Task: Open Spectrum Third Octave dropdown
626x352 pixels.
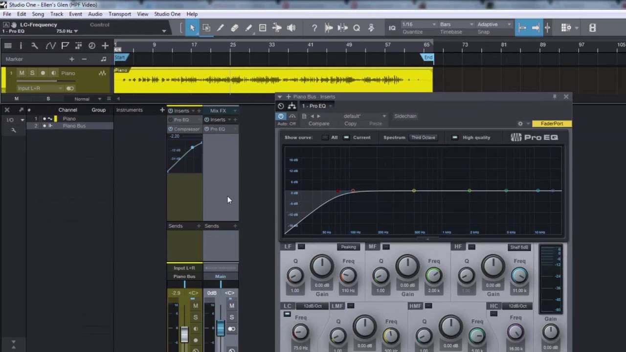Action: (x=424, y=137)
